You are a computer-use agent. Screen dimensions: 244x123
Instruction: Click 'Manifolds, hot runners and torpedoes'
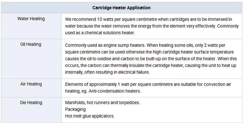tap(102, 103)
